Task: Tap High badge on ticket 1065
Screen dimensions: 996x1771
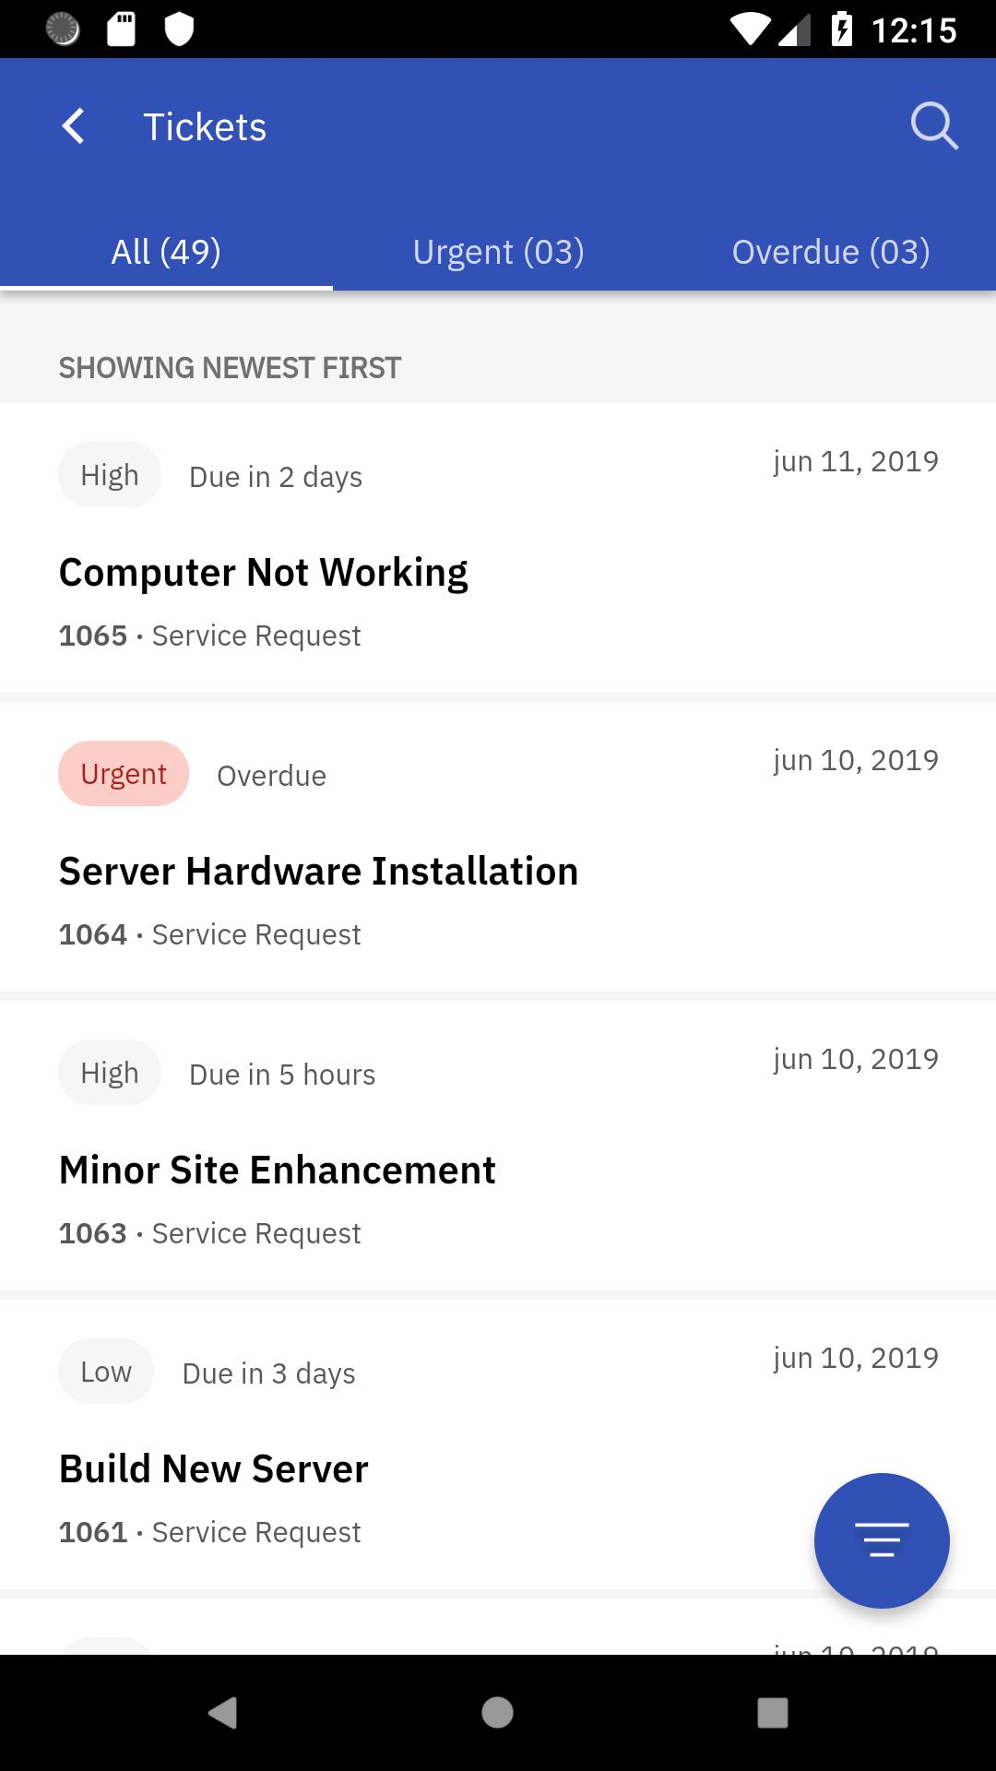Action: coord(110,475)
